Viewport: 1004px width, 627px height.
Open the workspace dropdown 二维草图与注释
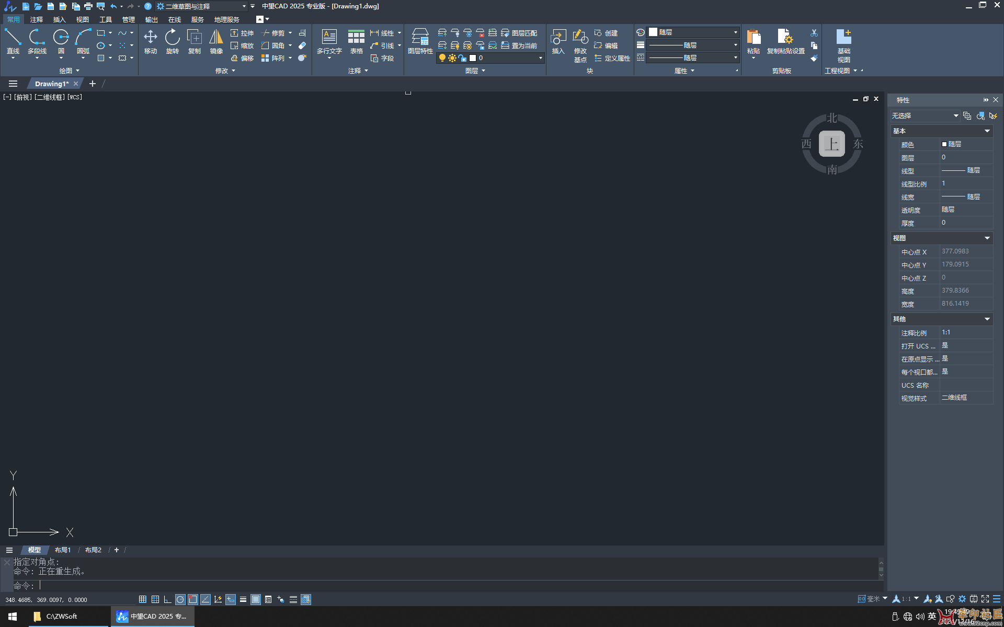pos(202,6)
